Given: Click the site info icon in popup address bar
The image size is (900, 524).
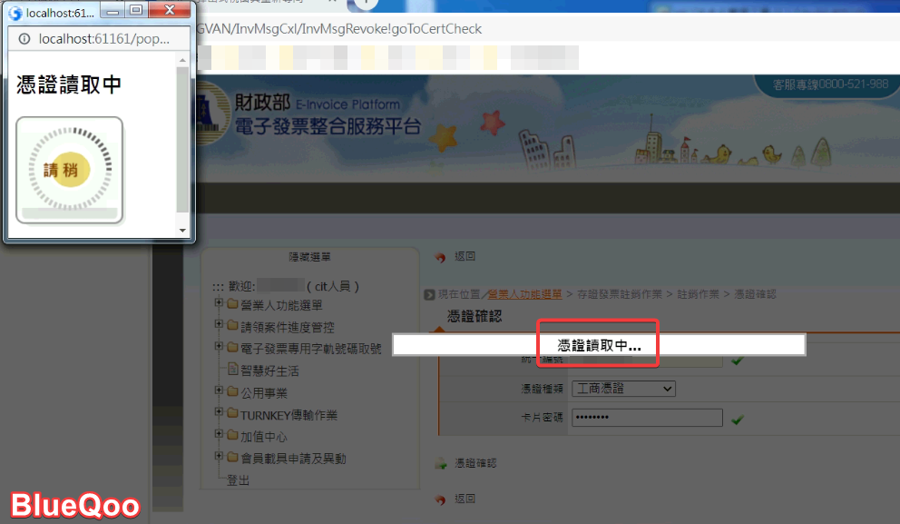Looking at the screenshot, I should click(24, 39).
